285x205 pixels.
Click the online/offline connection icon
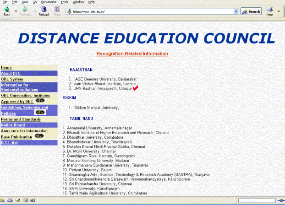pyautogui.click(x=281, y=200)
